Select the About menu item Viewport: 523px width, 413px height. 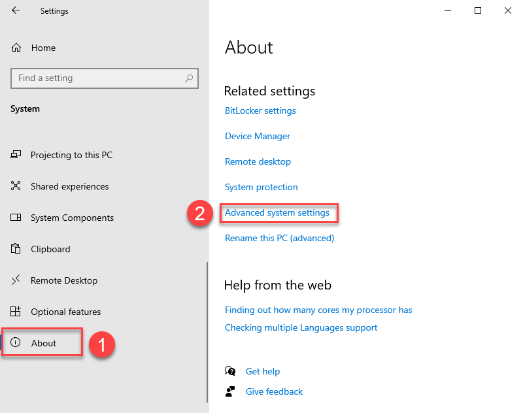pyautogui.click(x=43, y=343)
